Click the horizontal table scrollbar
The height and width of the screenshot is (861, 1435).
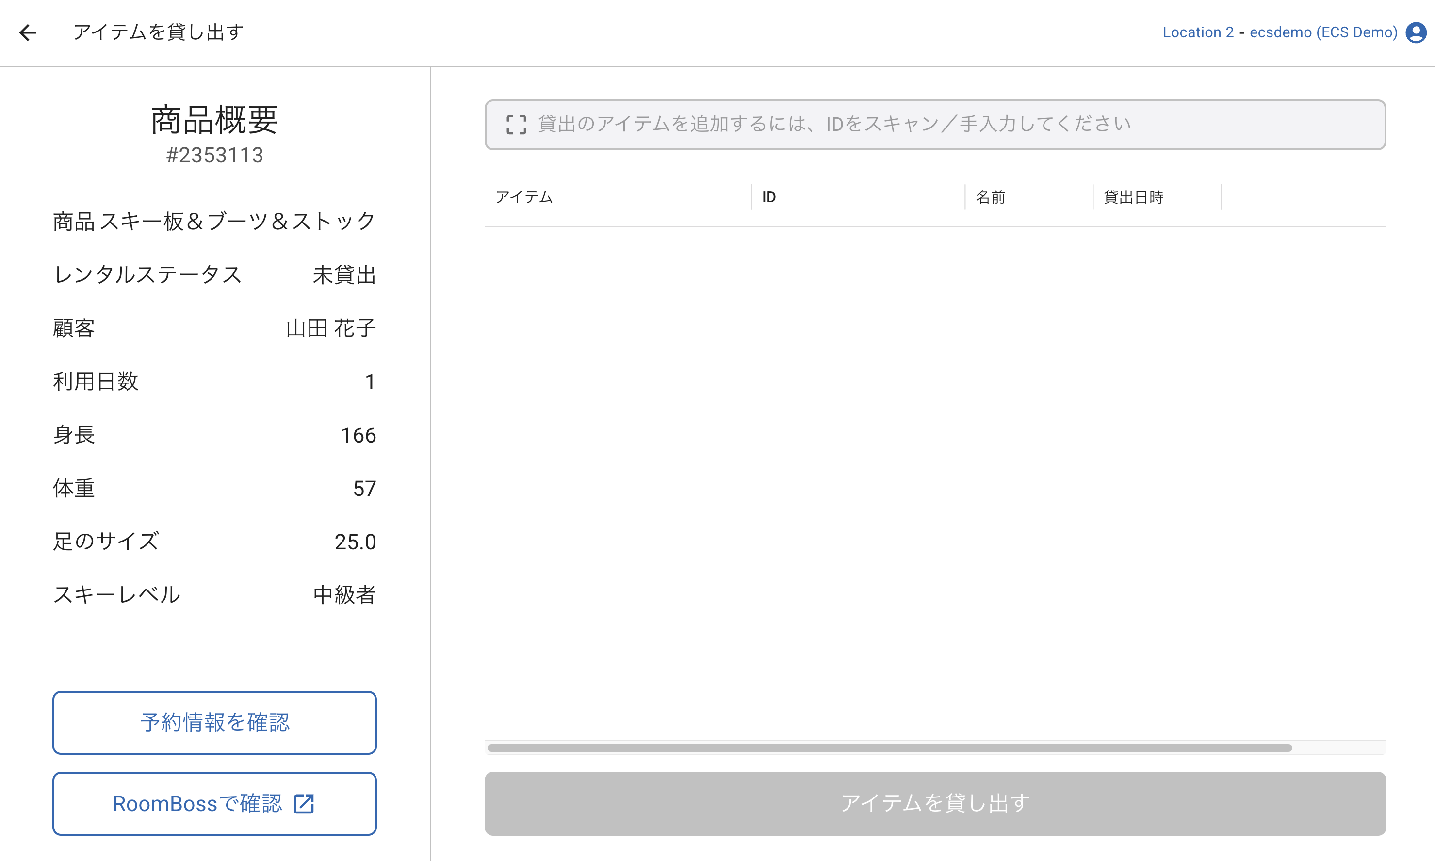pyautogui.click(x=889, y=748)
